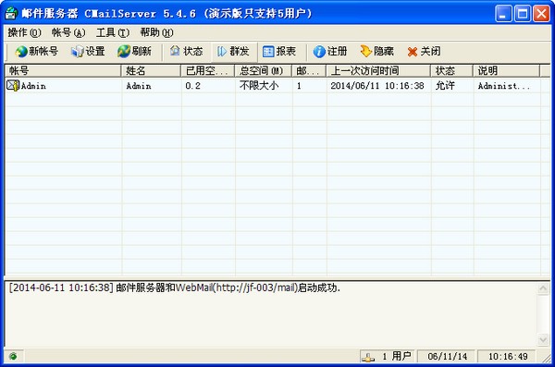The image size is (555, 367).
Task: Select the Admin account row
Action: click(273, 86)
